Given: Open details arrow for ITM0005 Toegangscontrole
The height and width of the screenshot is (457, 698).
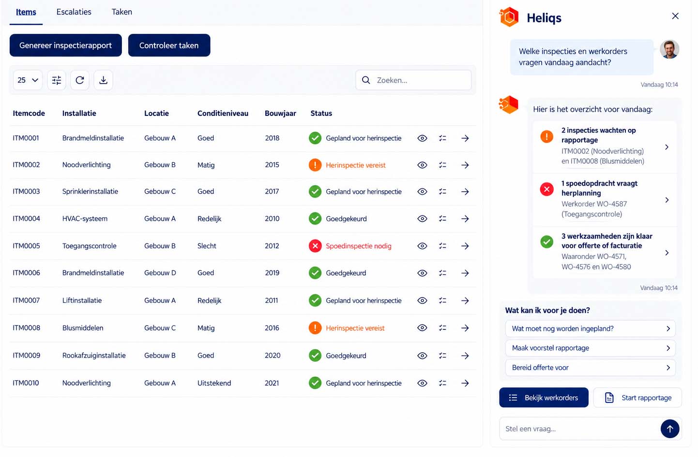Looking at the screenshot, I should [465, 246].
